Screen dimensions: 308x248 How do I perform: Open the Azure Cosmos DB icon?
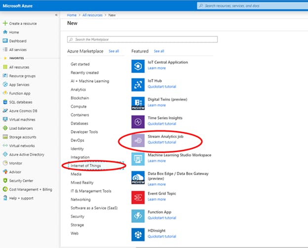pos(5,110)
